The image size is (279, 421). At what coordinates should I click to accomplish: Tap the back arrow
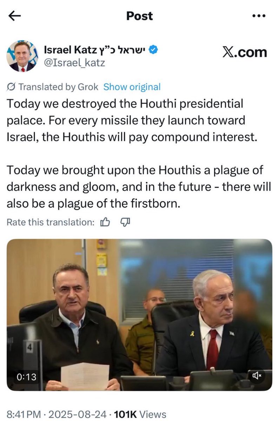click(x=15, y=16)
